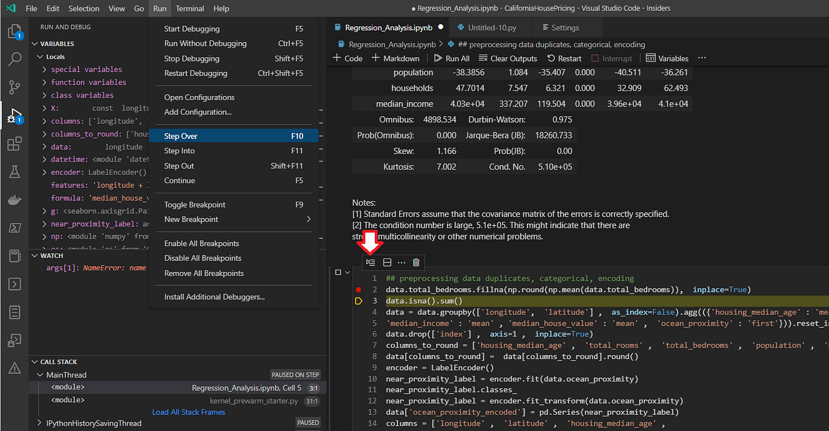Viewport: 829px width, 431px height.
Task: Click the Settings tab icon
Action: pos(544,28)
